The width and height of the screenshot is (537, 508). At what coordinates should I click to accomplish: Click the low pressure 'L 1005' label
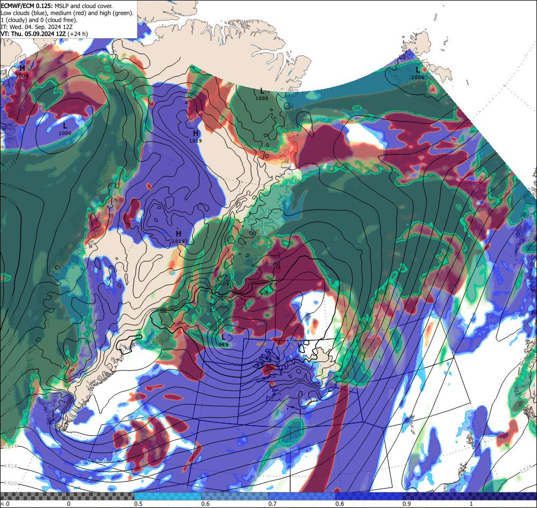pos(262,94)
